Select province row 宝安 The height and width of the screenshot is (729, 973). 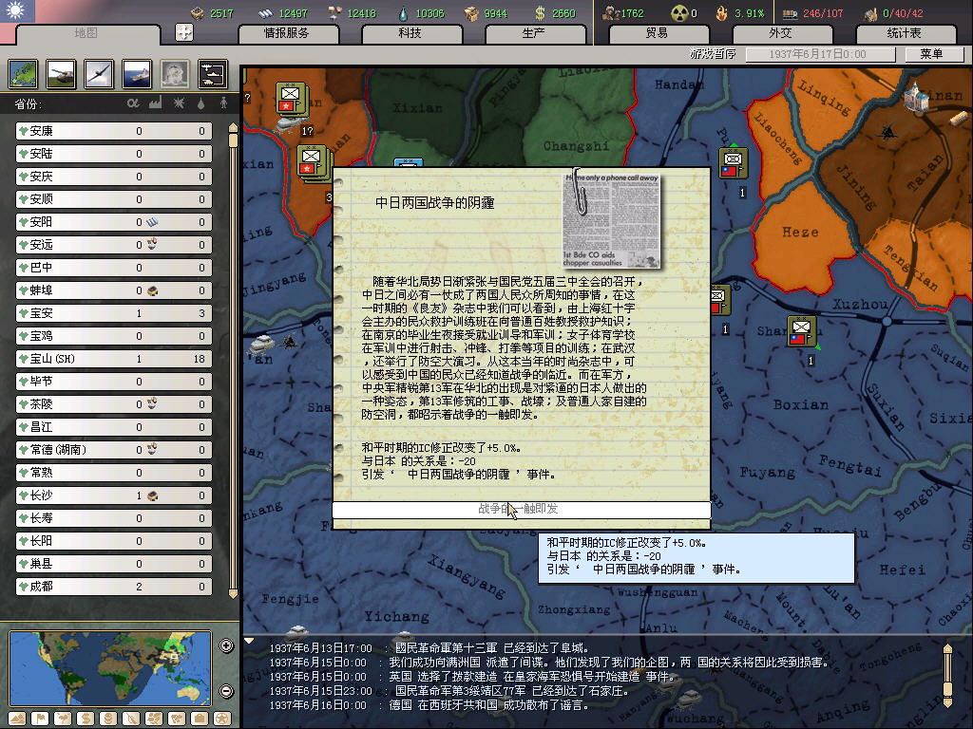[114, 313]
